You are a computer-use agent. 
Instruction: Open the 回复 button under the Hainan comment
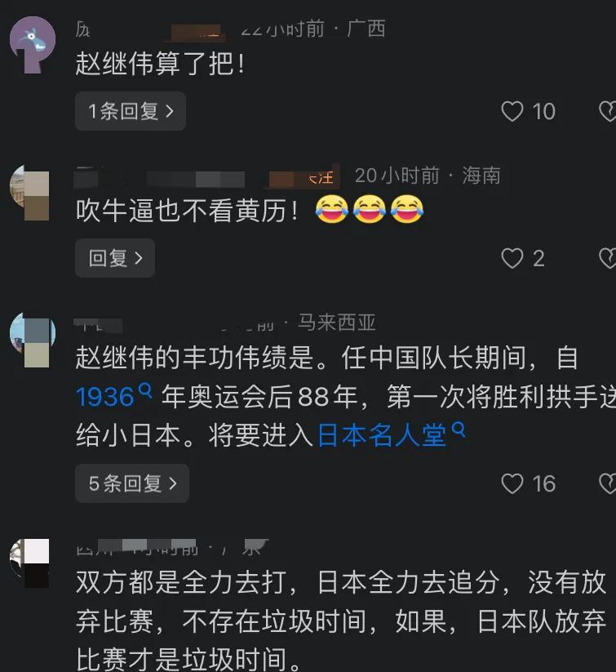(115, 258)
